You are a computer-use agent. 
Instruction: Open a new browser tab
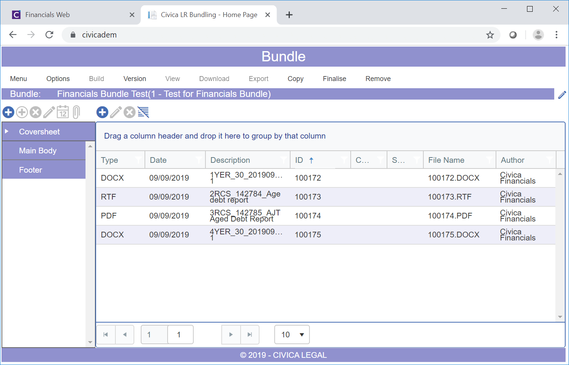click(x=289, y=15)
